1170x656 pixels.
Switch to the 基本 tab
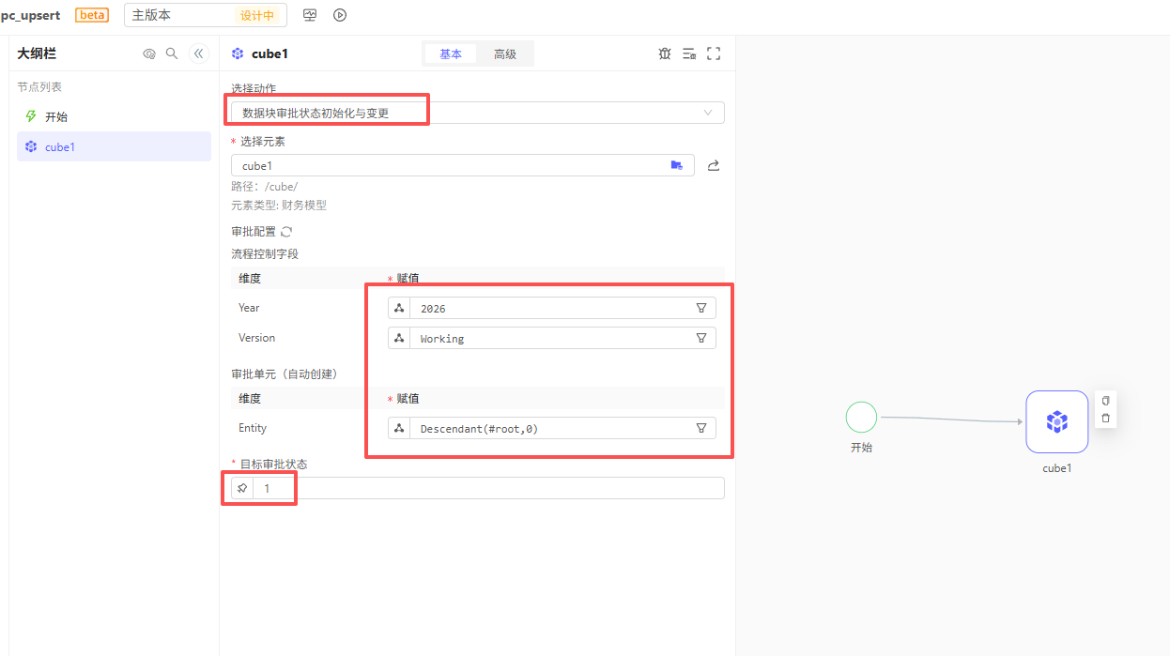(x=451, y=54)
